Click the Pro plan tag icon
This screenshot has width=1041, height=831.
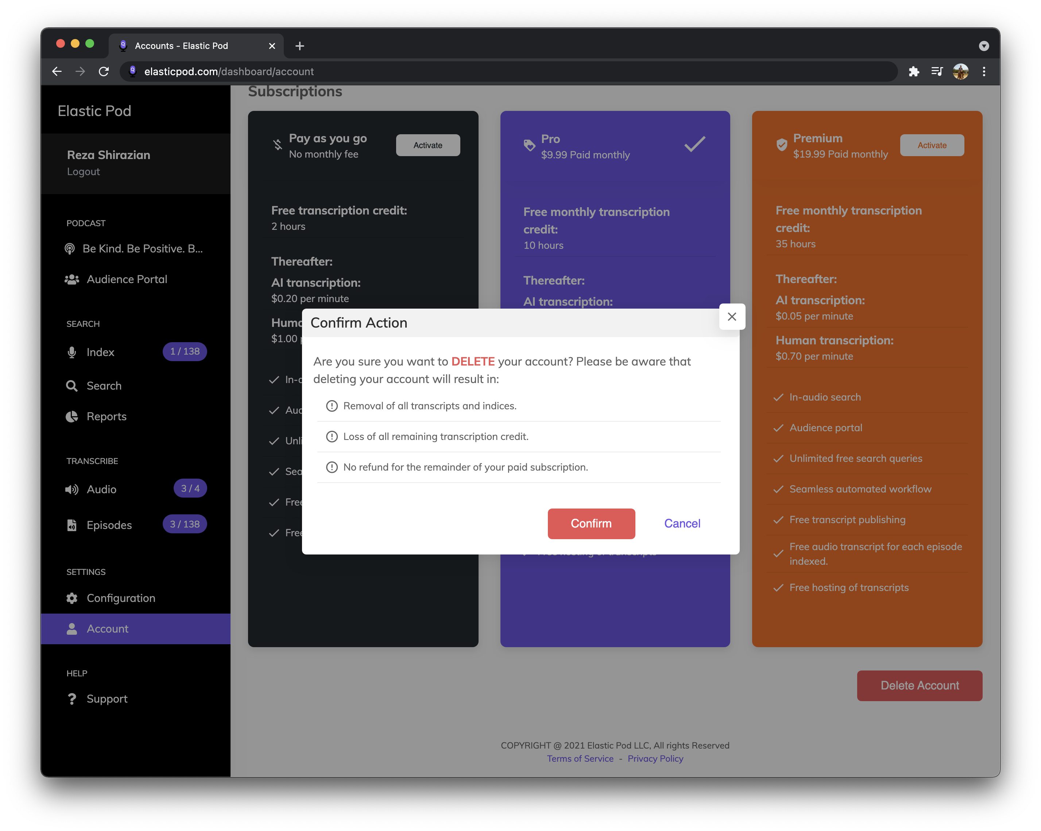coord(529,145)
